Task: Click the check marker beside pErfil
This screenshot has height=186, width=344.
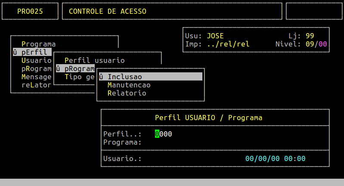Action: [x=15, y=52]
